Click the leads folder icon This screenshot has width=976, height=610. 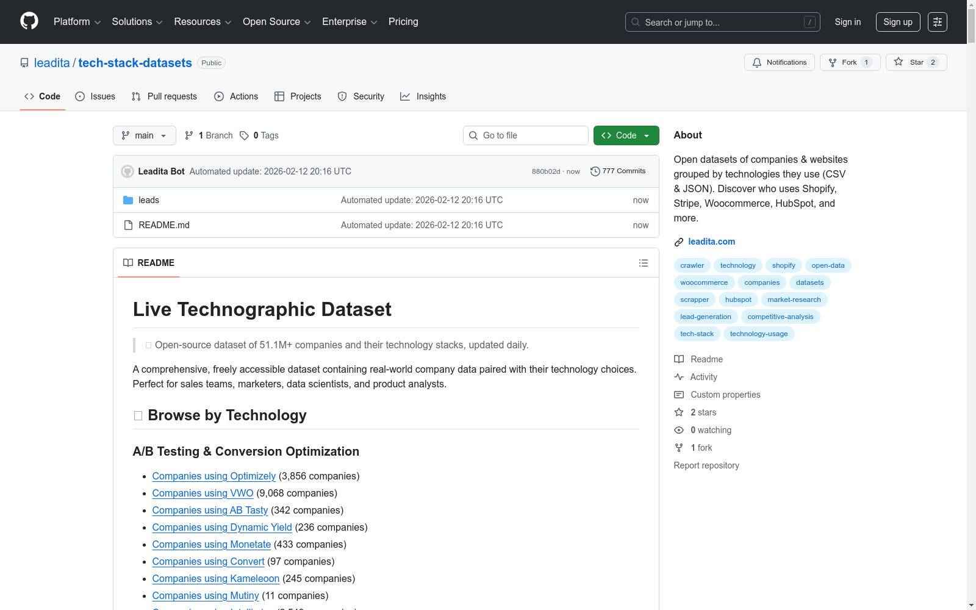pos(128,200)
